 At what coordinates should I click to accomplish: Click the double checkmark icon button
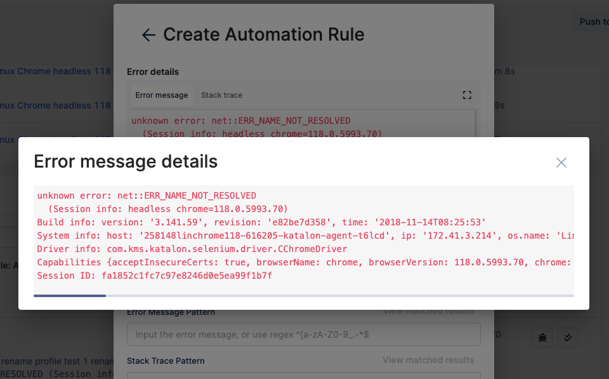(x=567, y=338)
